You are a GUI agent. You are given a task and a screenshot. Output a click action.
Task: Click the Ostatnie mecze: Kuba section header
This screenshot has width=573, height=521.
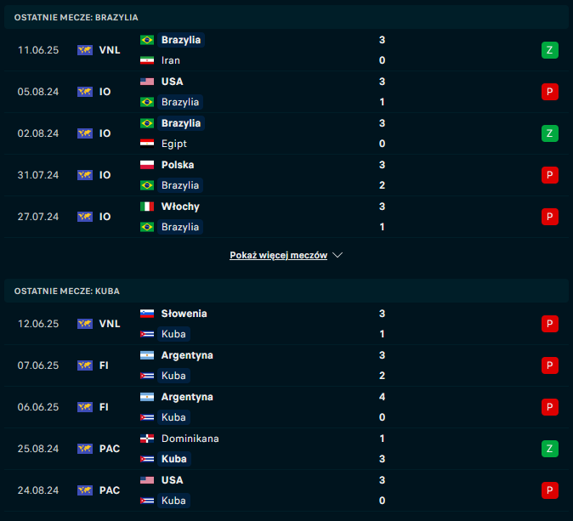pos(67,291)
